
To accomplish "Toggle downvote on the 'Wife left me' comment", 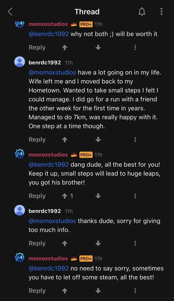I will (x=98, y=140).
